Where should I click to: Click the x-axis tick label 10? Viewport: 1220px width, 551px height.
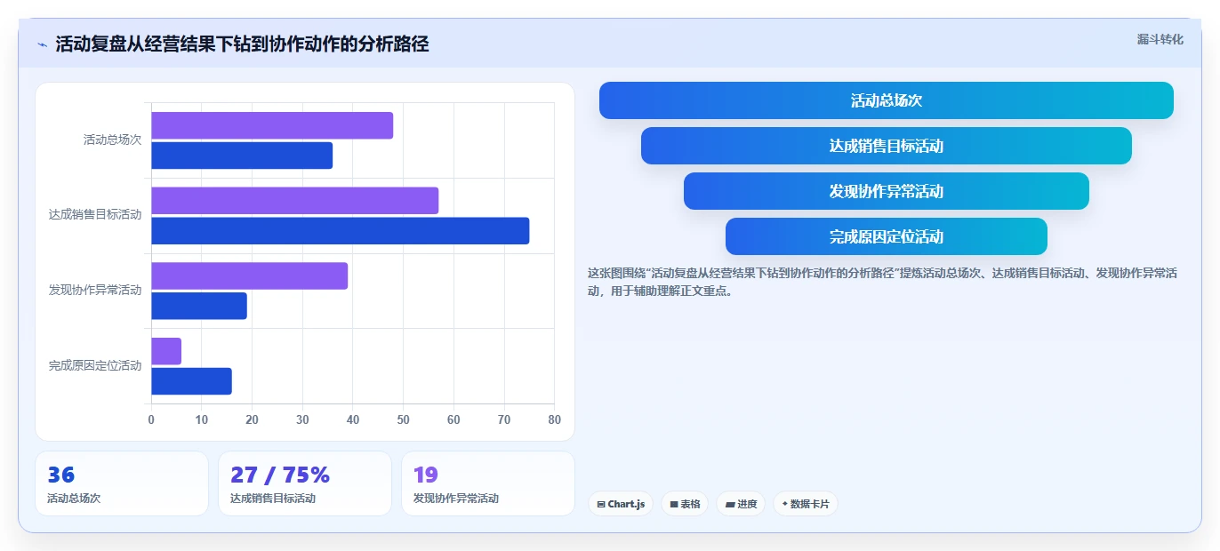[202, 419]
